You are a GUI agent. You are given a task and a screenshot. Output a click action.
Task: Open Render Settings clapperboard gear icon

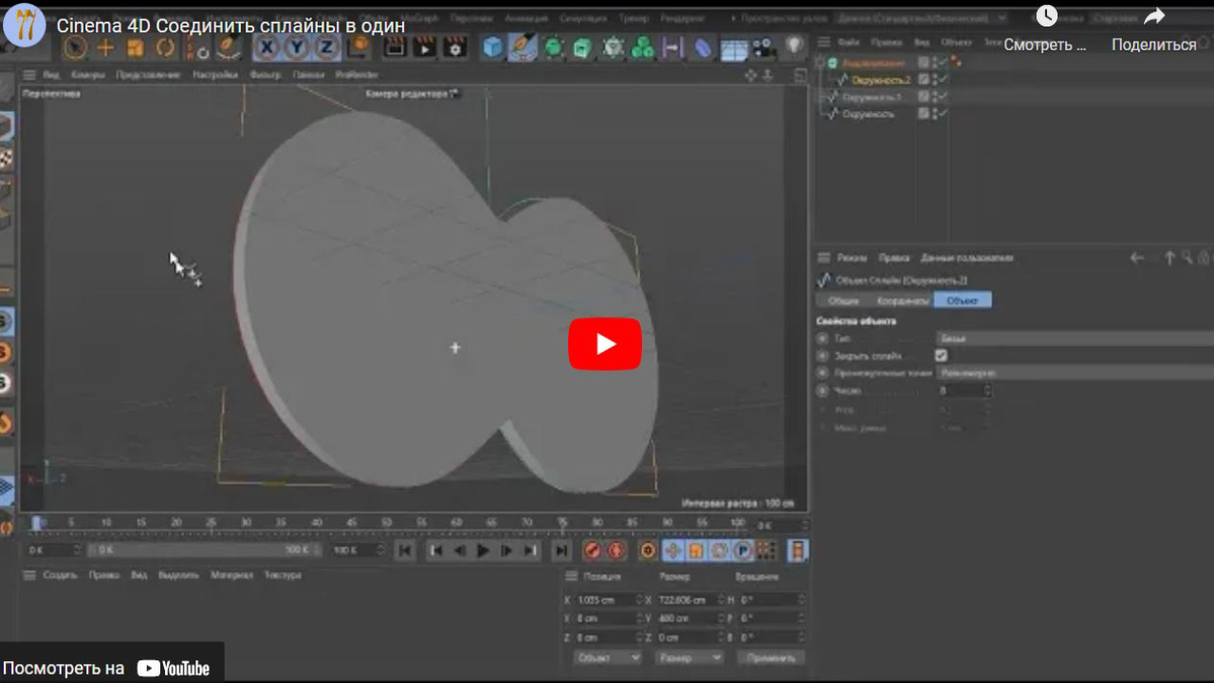[455, 47]
